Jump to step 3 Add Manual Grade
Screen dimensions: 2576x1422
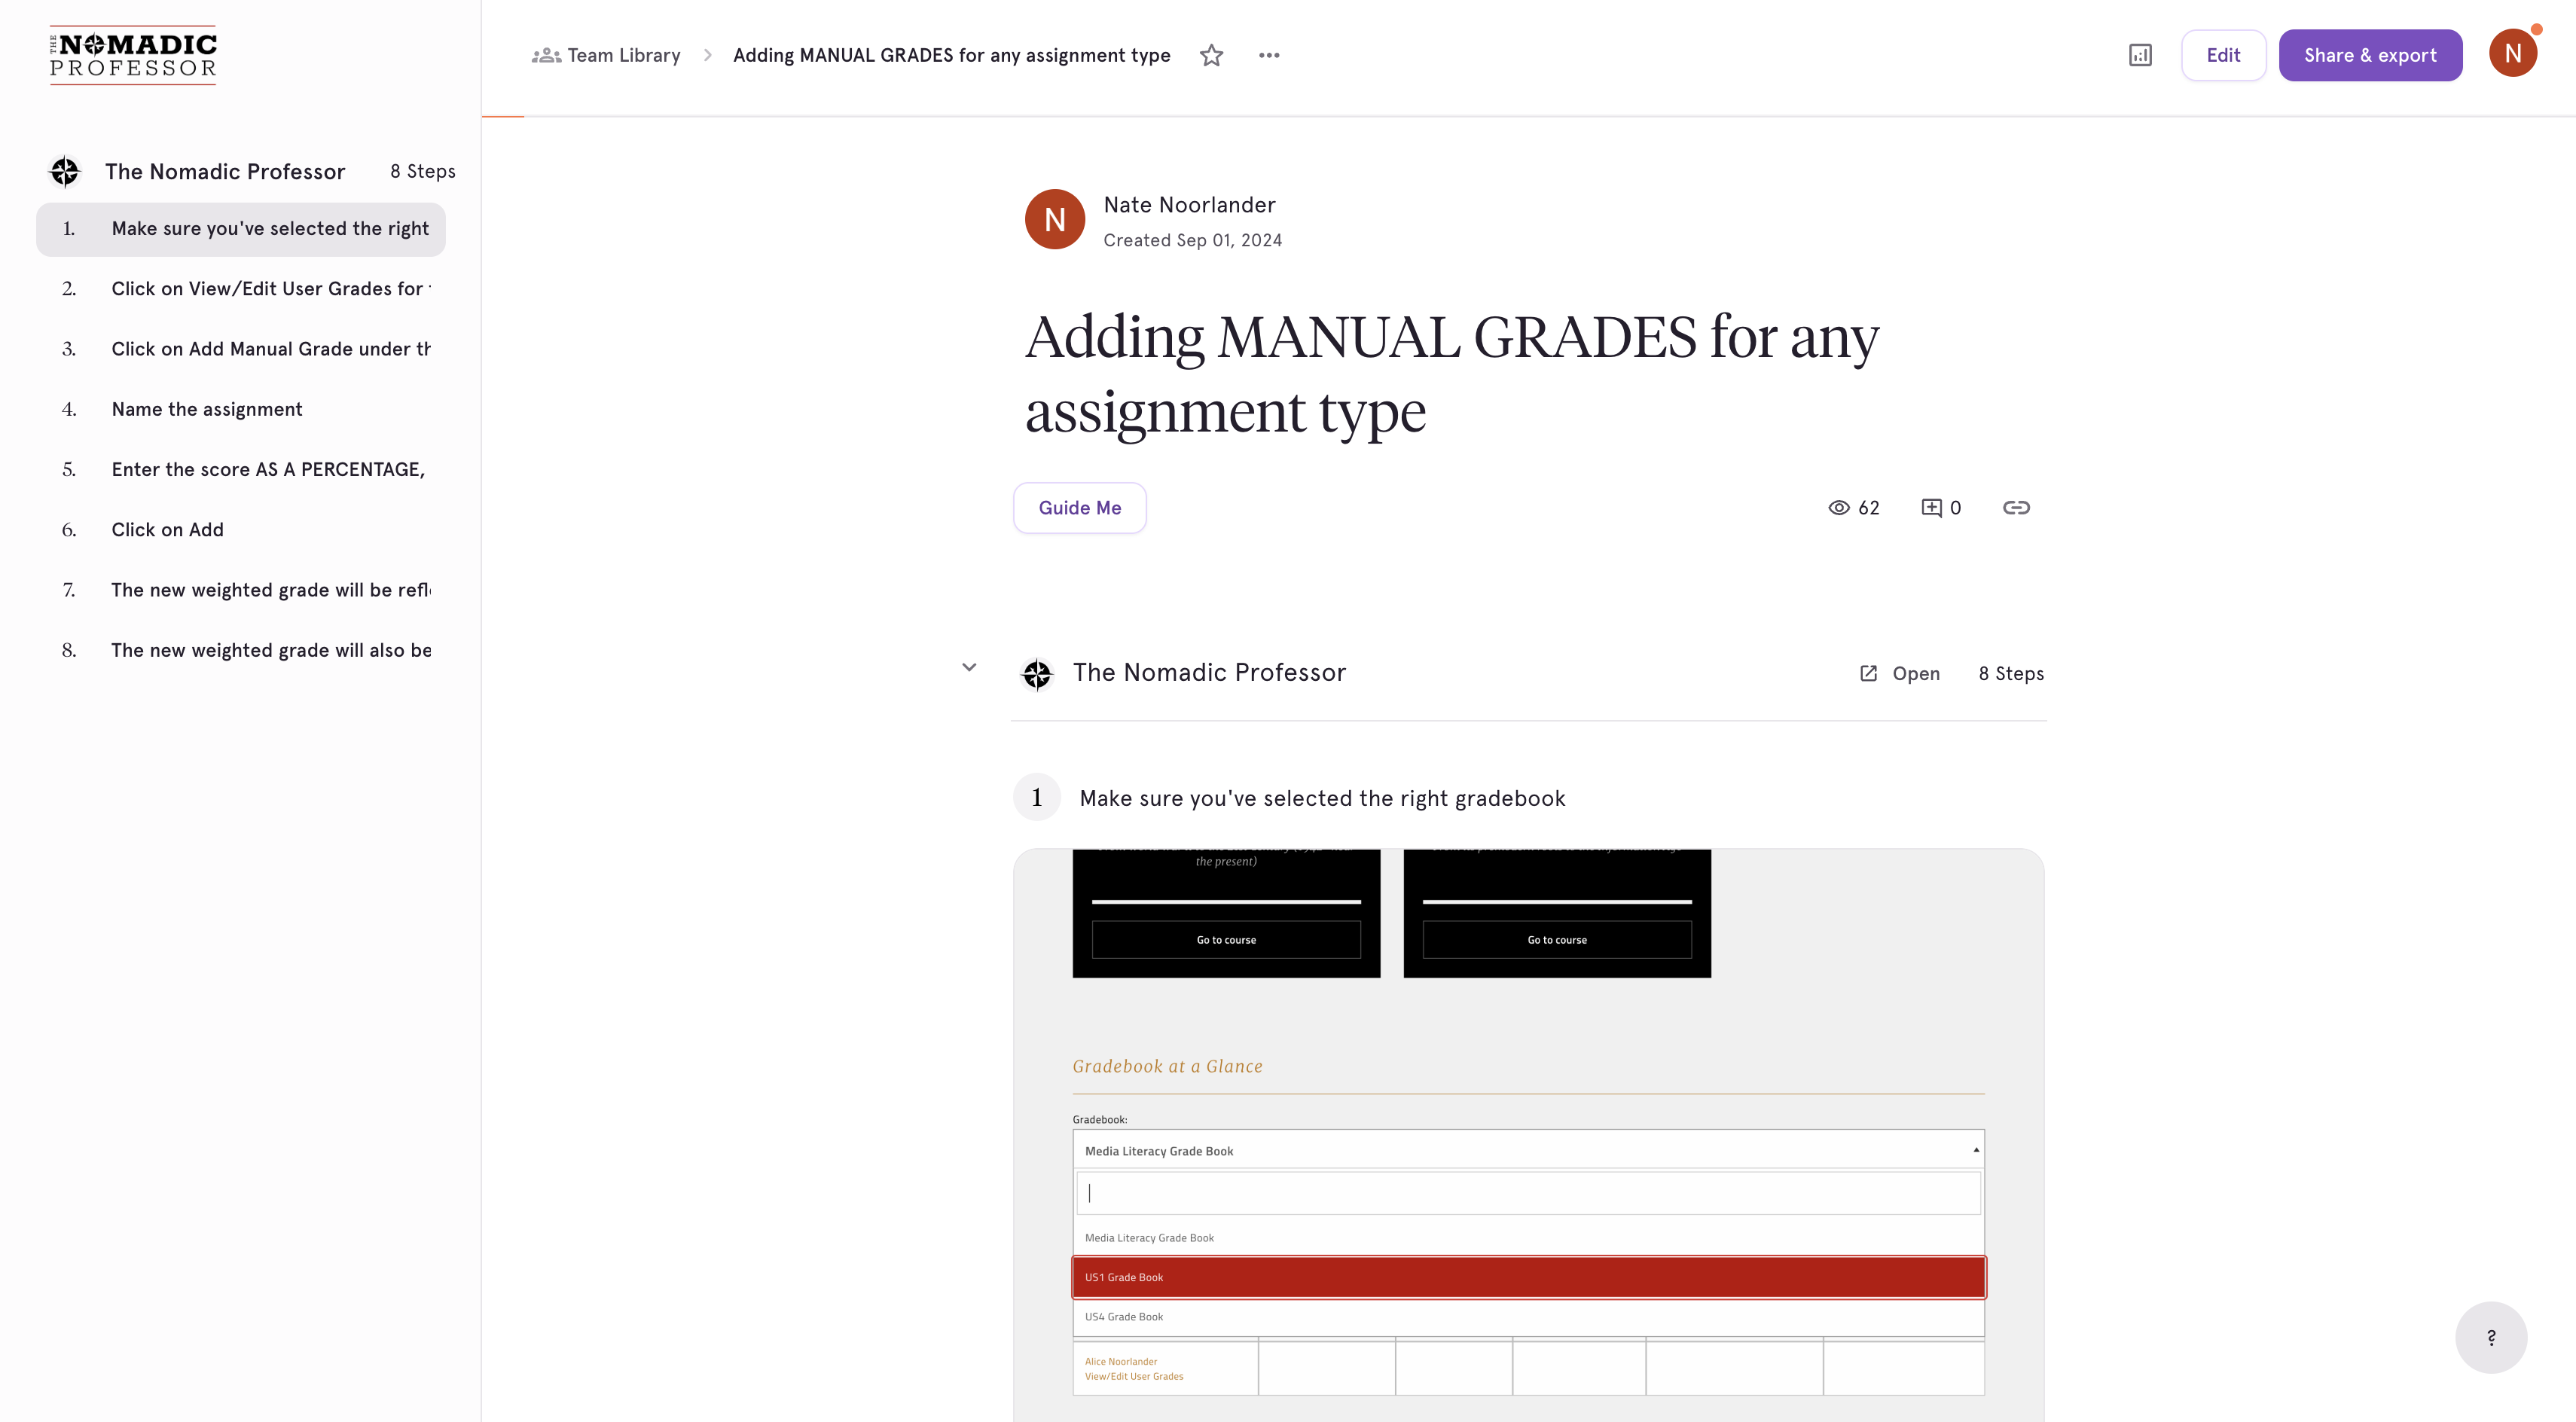[x=241, y=349]
